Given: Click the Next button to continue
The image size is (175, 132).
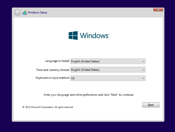Looking at the screenshot, I should click(151, 105).
